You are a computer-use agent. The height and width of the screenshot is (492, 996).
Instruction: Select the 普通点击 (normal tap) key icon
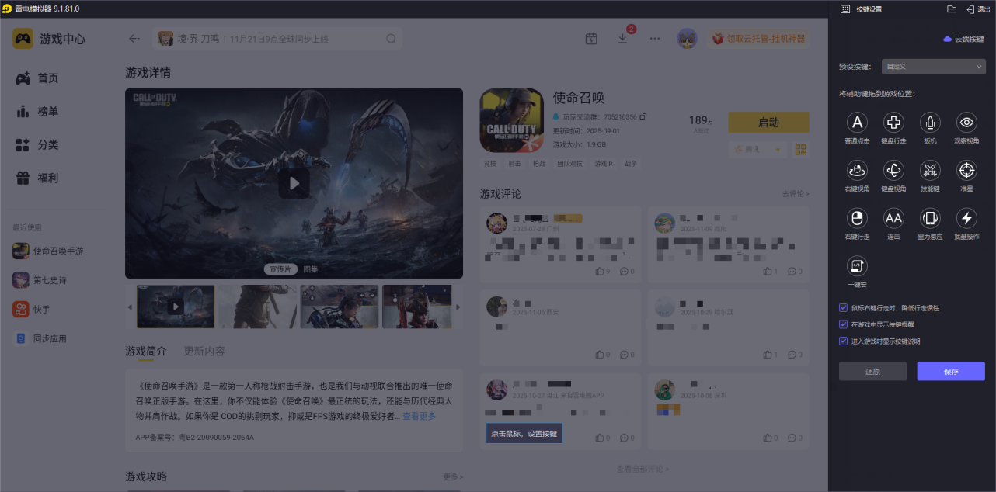tap(857, 123)
